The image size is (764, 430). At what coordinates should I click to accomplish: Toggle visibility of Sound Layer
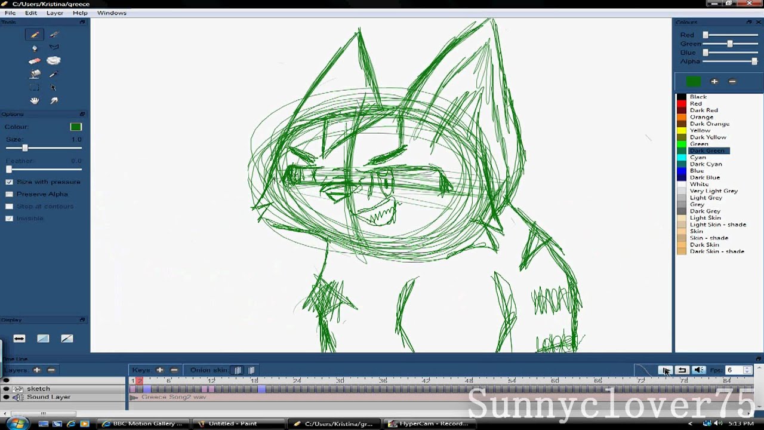click(6, 397)
